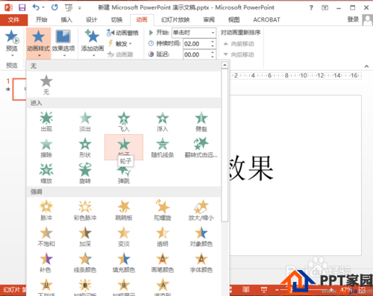Select the 不饱和 (Desaturate) emphasis effect
Image resolution: width=373 pixels, height=296 pixels.
(46, 236)
